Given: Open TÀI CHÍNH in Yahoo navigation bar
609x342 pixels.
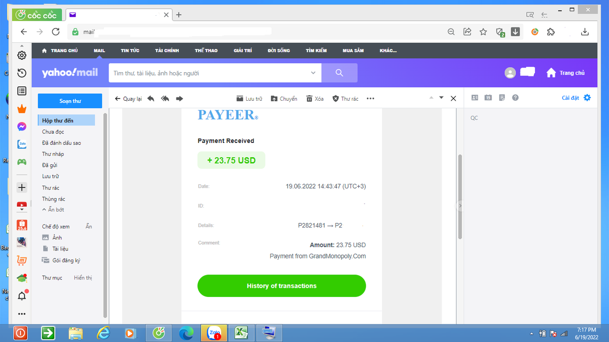Looking at the screenshot, I should [x=167, y=50].
